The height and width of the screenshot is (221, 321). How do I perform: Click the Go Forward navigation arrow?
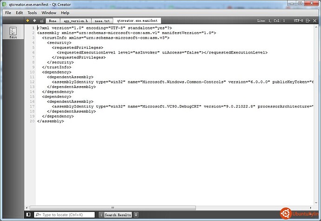(x=34, y=21)
